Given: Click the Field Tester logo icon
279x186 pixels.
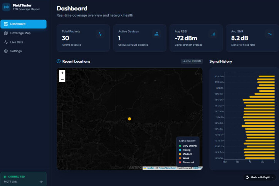Looking at the screenshot, I should click(x=6, y=7).
